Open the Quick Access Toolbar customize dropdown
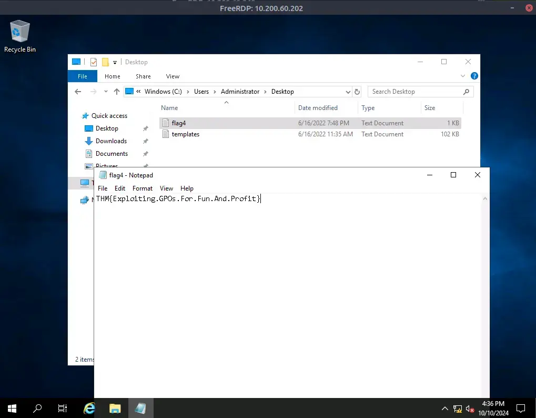The height and width of the screenshot is (418, 536). point(115,62)
